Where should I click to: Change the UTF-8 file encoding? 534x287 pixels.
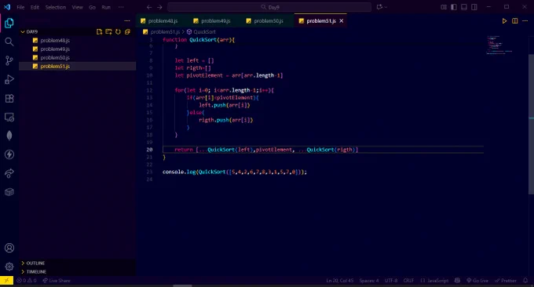point(391,281)
